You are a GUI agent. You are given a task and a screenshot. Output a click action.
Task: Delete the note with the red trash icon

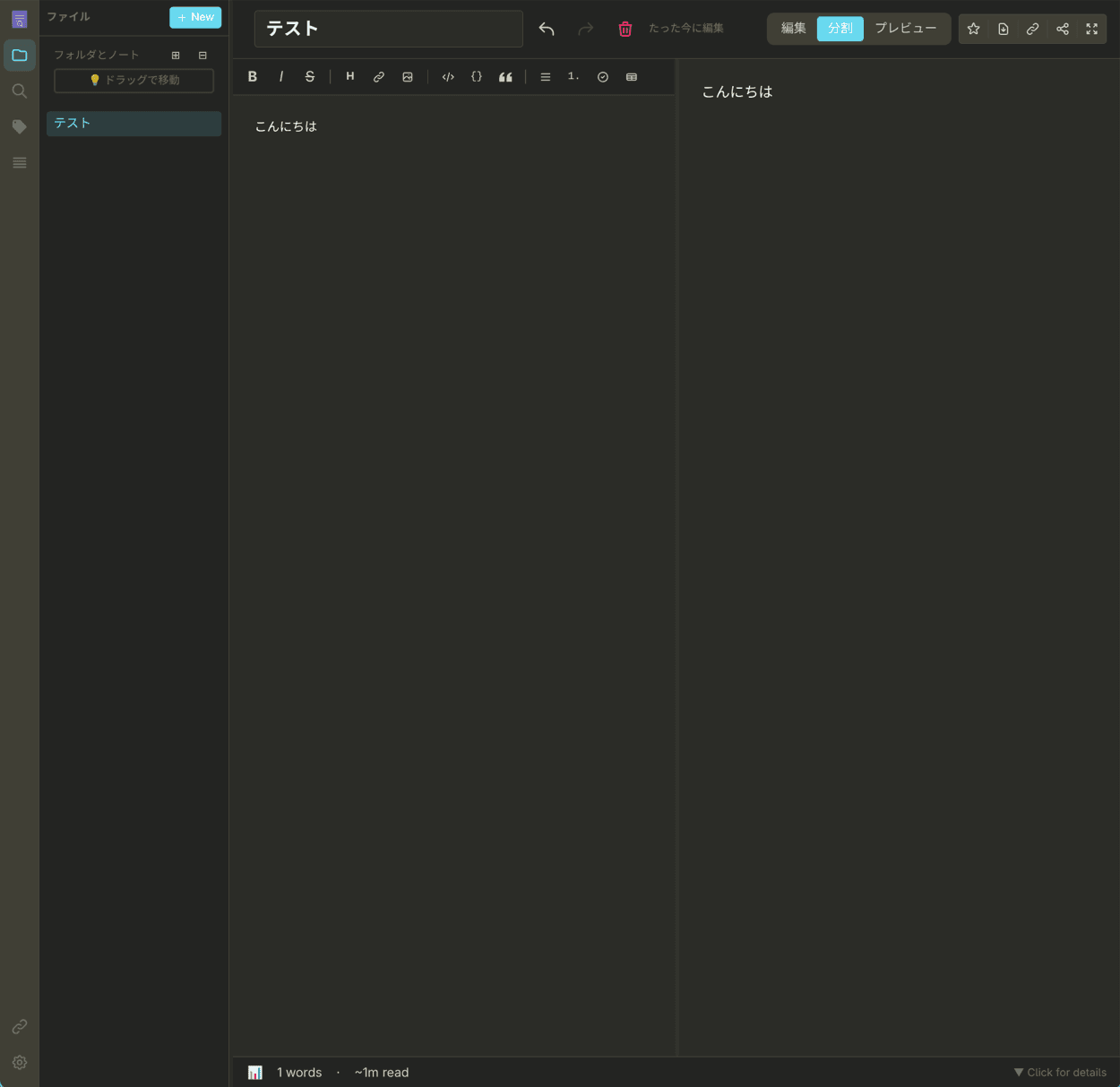(625, 29)
